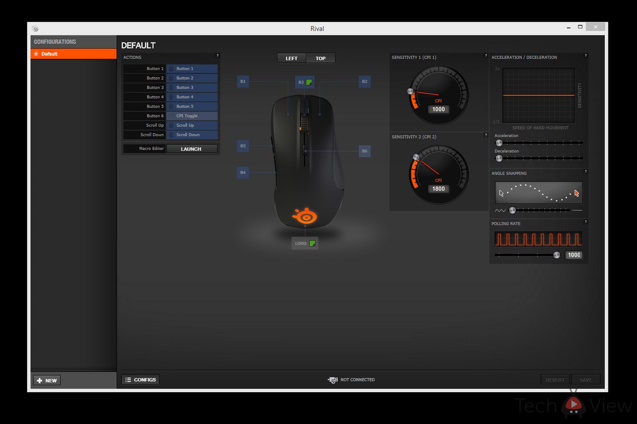
Task: Select the Default configuration radio indicator
Action: pos(36,54)
